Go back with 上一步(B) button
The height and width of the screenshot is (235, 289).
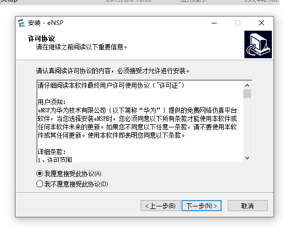click(160, 206)
